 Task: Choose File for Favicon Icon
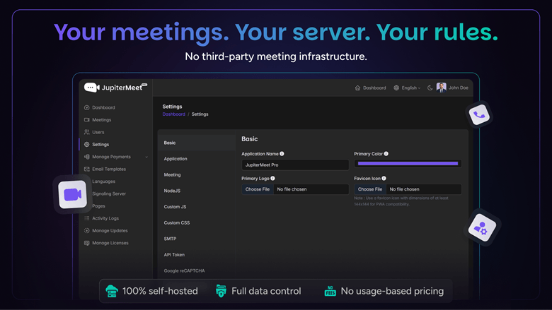pyautogui.click(x=370, y=189)
